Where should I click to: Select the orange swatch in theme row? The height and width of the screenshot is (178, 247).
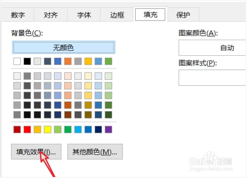tap(68, 62)
